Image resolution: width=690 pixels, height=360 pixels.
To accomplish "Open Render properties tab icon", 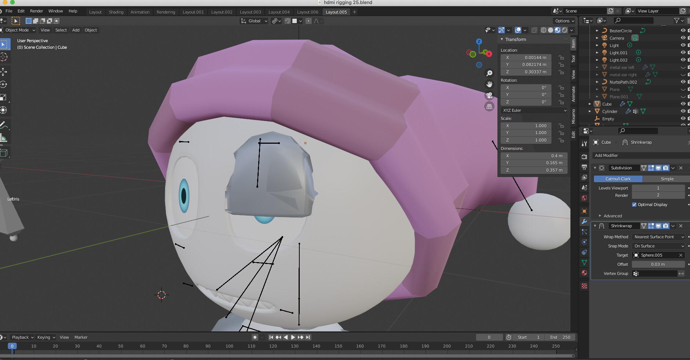I will point(584,157).
